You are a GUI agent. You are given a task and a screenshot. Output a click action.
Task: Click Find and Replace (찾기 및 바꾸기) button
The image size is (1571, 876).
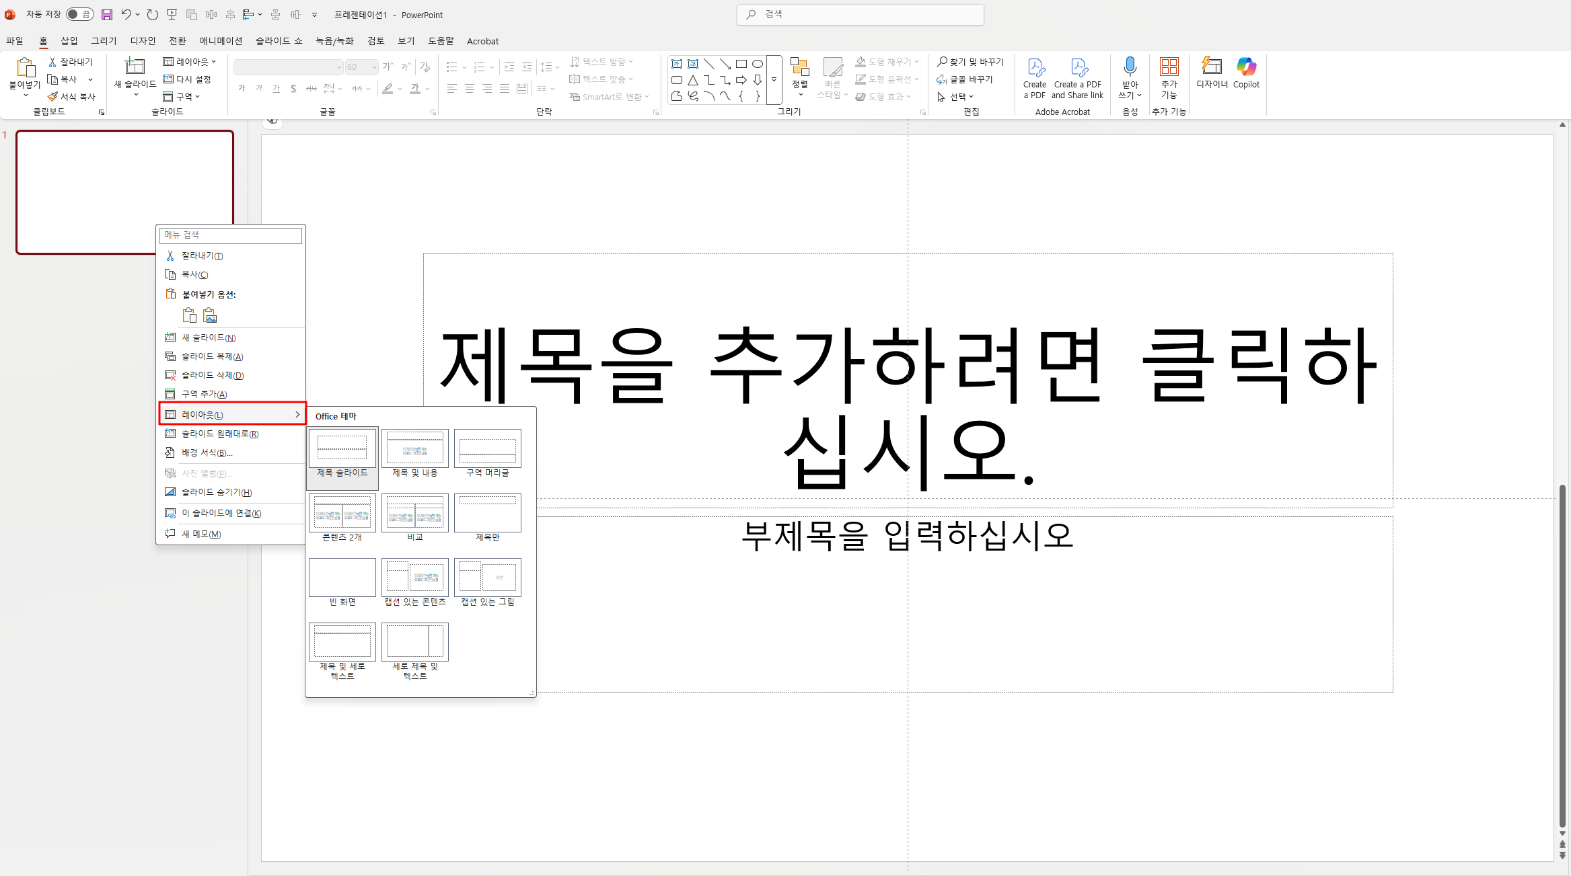point(970,61)
